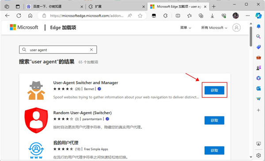Expand the 菜单 dropdown
The image size is (265, 161).
[x=185, y=28]
